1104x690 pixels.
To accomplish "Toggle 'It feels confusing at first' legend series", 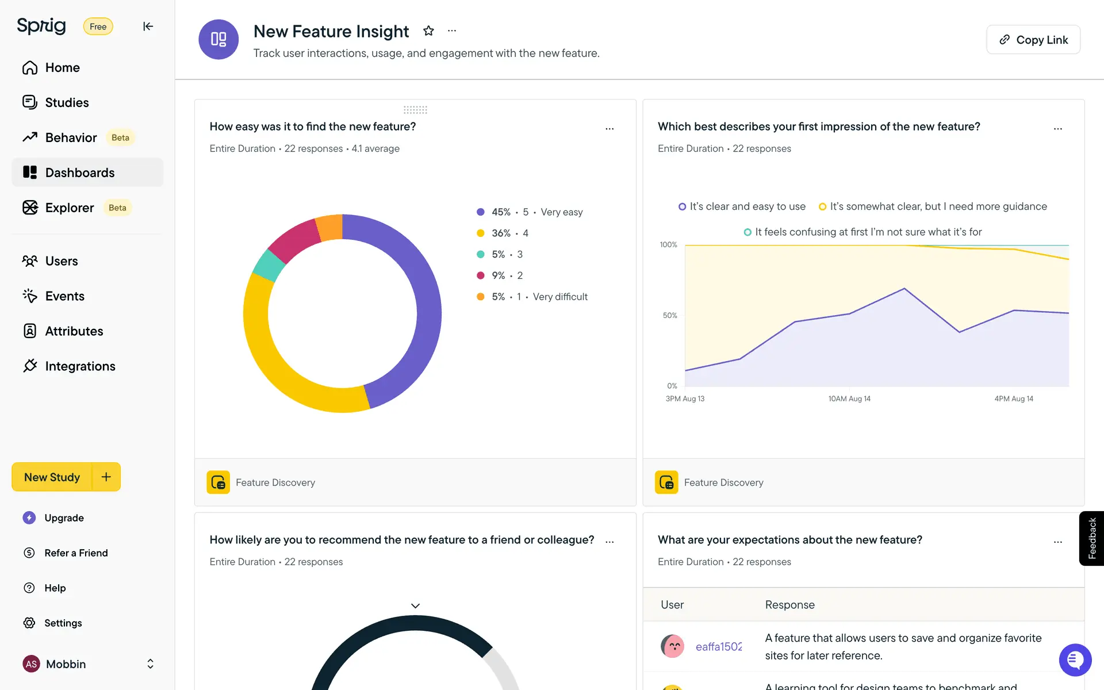I will (x=862, y=232).
